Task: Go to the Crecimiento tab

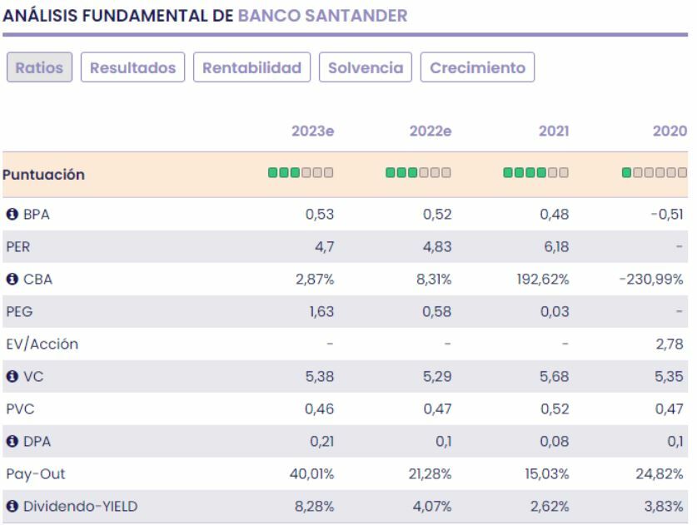Action: point(477,67)
